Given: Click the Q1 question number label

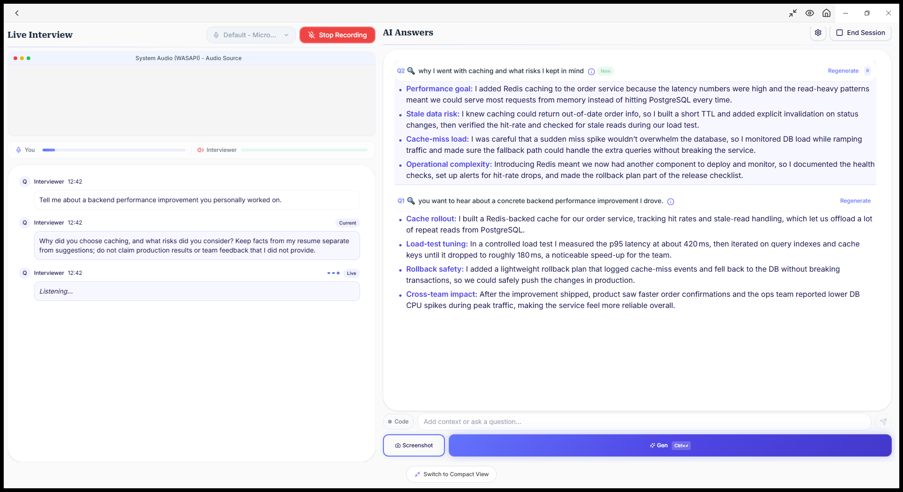Looking at the screenshot, I should pyautogui.click(x=401, y=201).
